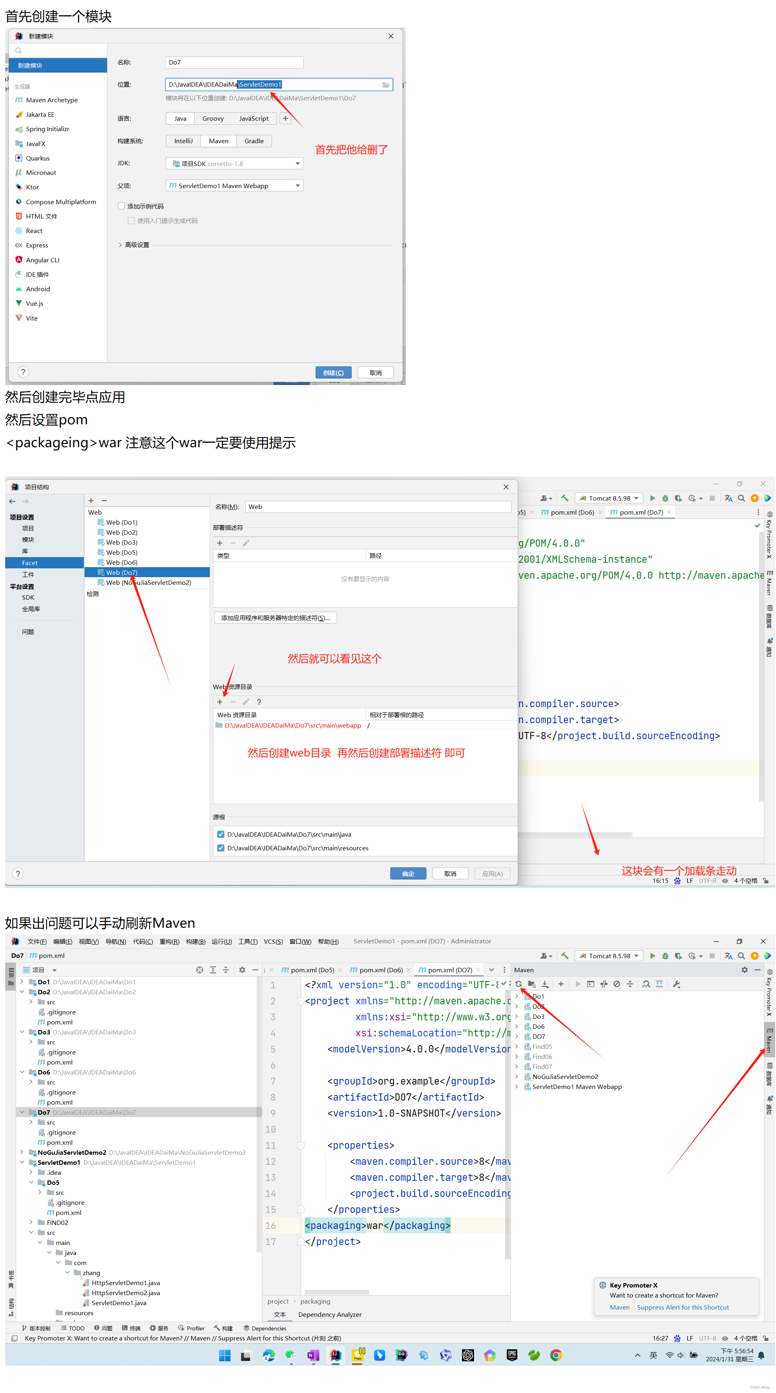Expand ServletDemo1 Maven Webapp node in Maven tree
Screen dimensions: 776x1393
517,1087
